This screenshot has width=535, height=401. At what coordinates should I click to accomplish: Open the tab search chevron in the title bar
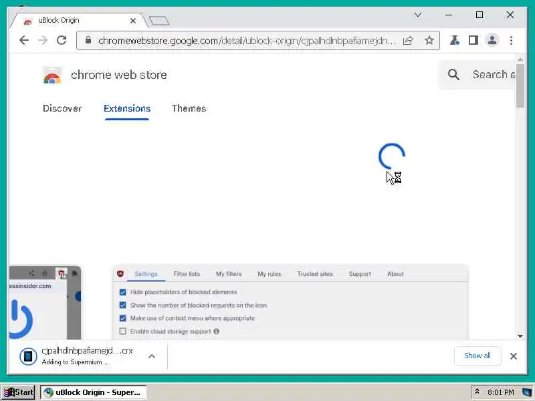417,15
